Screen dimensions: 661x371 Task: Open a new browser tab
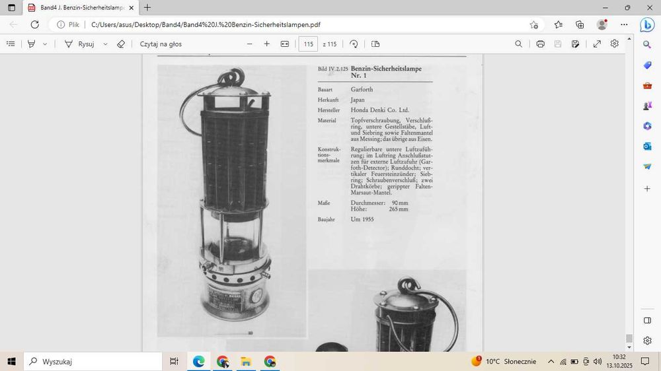147,7
